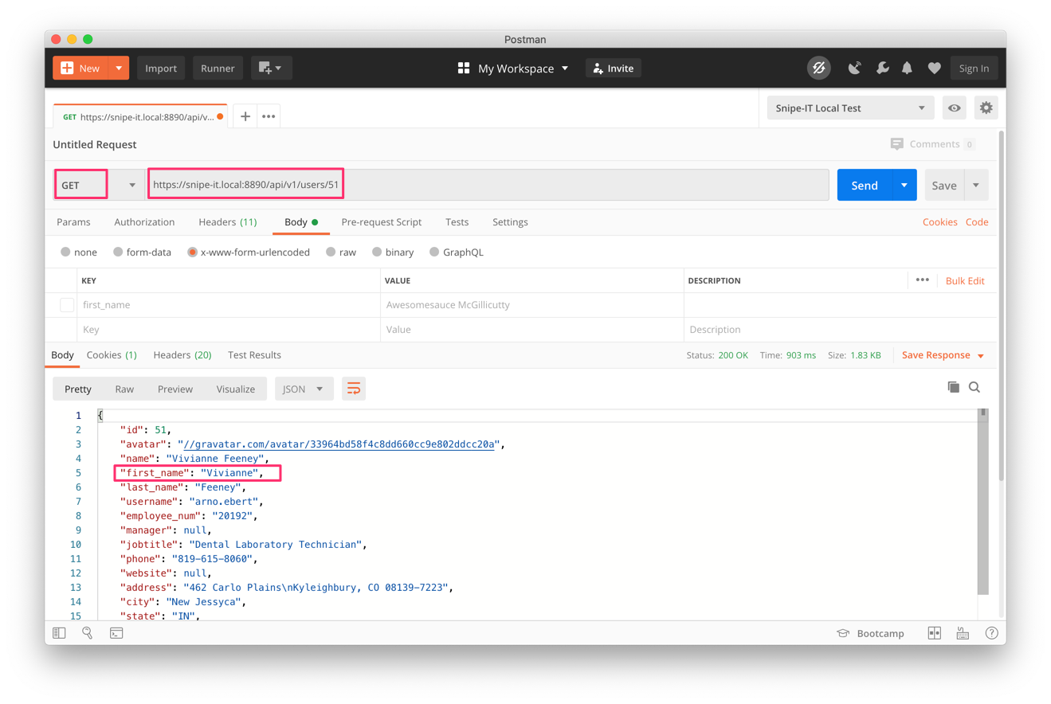Expand the Save button dropdown arrow
This screenshot has width=1051, height=704.
click(x=976, y=185)
